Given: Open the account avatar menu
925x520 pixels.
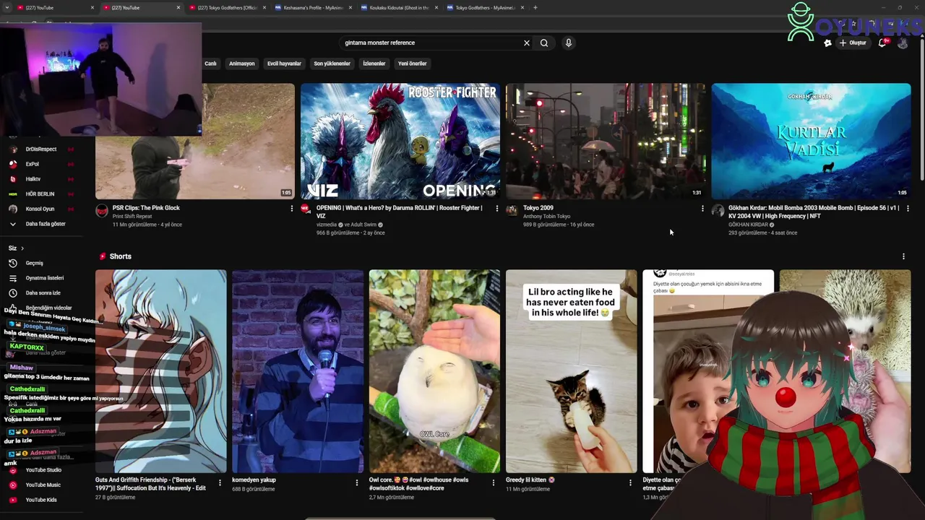Looking at the screenshot, I should (903, 43).
